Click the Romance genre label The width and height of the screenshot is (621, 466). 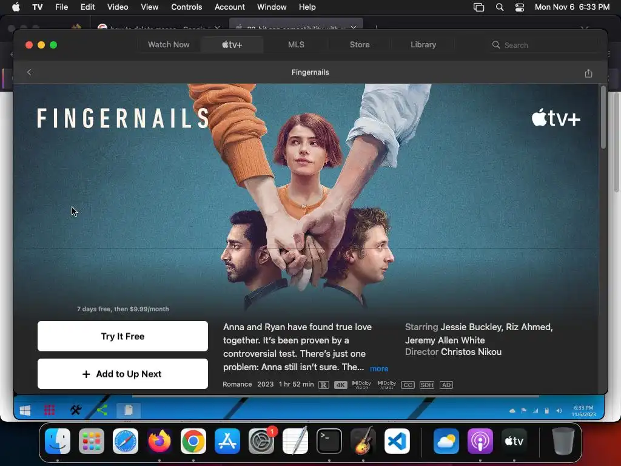tap(237, 384)
